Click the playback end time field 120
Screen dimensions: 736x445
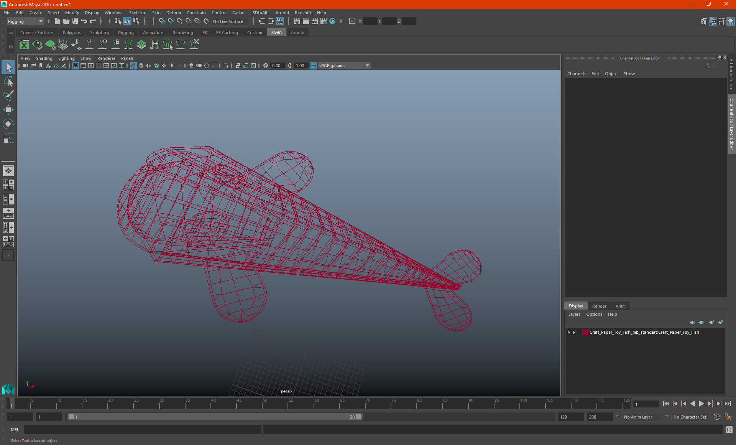coord(570,417)
